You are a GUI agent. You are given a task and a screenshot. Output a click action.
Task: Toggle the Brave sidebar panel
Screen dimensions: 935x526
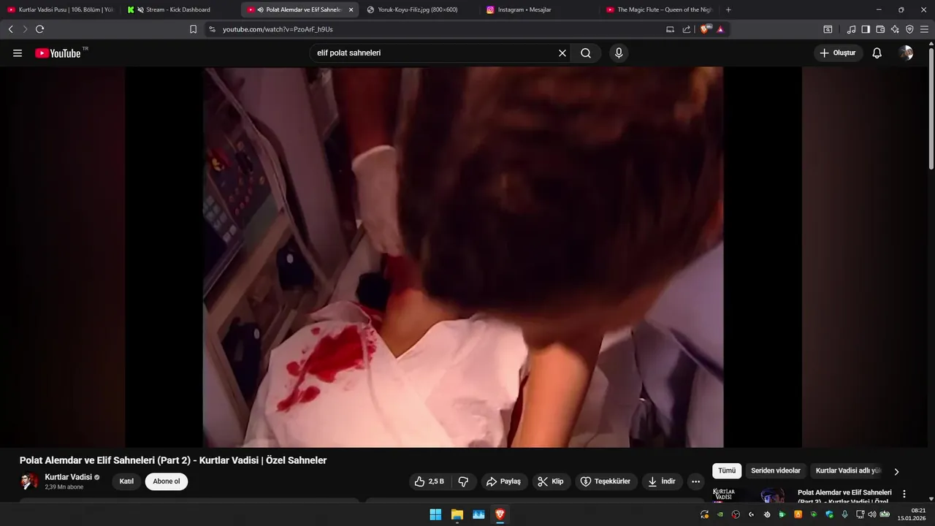(x=866, y=29)
